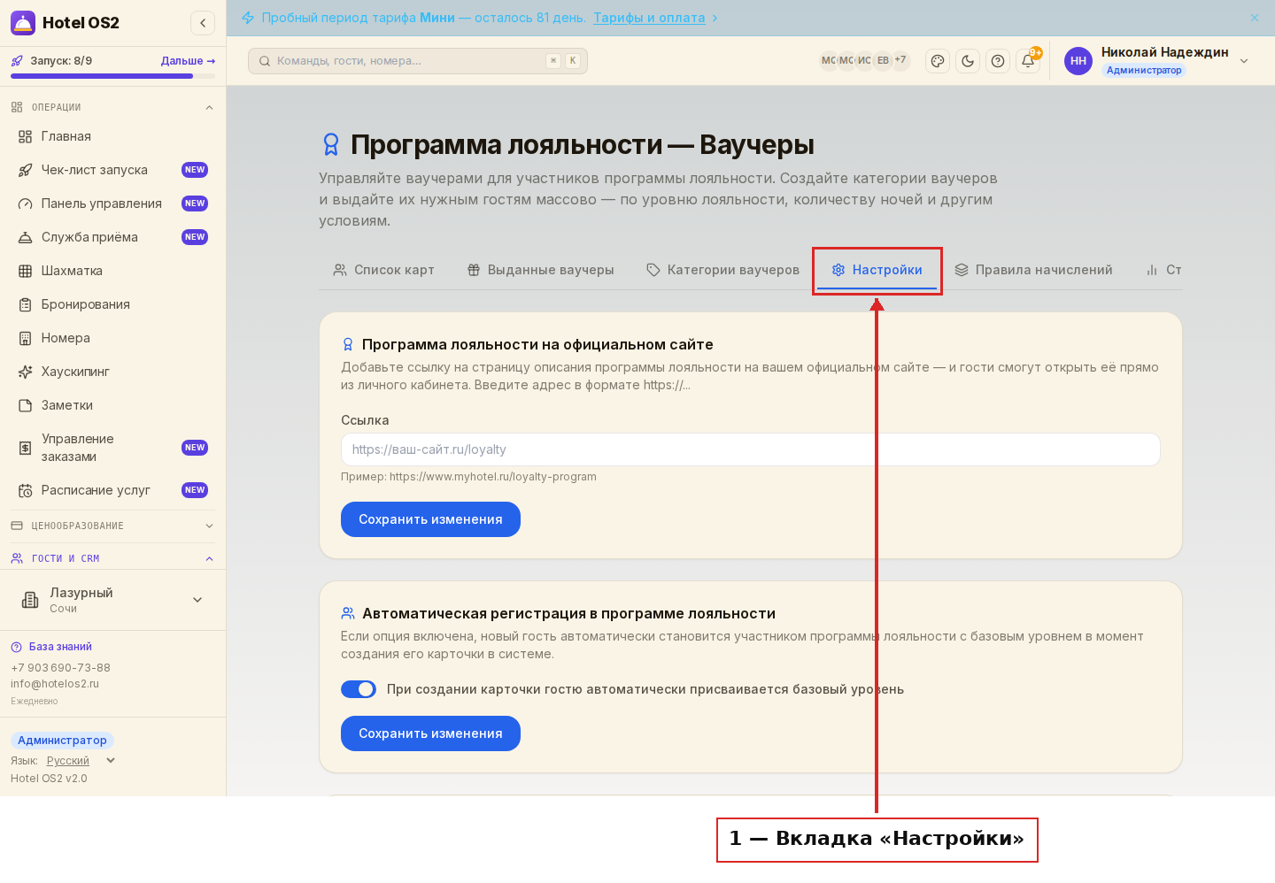Close the trial period banner
1275x883 pixels.
(1255, 18)
